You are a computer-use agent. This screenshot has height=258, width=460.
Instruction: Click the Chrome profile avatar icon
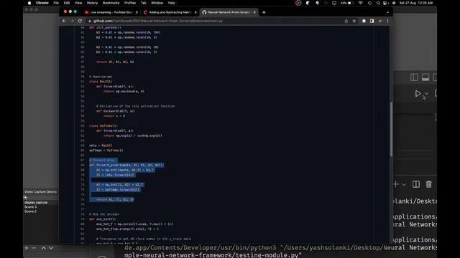pos(380,21)
